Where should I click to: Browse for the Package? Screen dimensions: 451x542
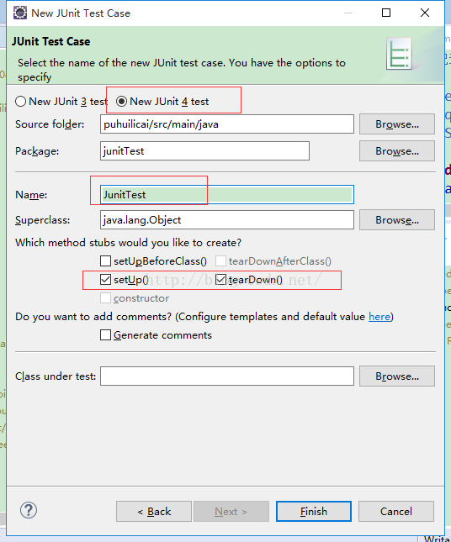click(x=397, y=151)
